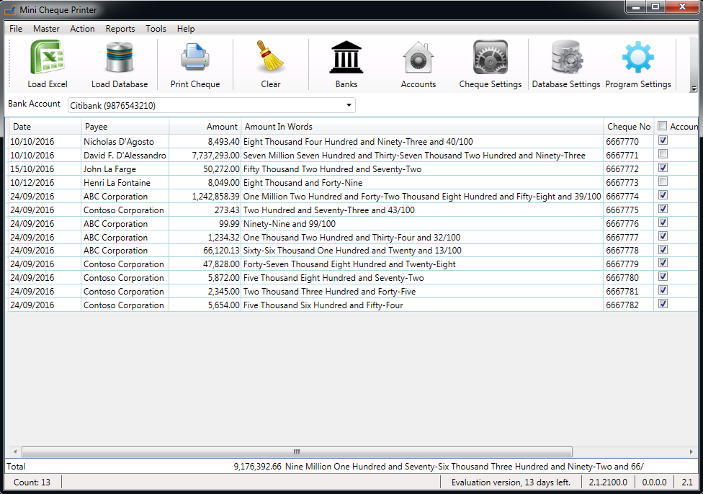Select payee Henri La Fontaine

[117, 182]
